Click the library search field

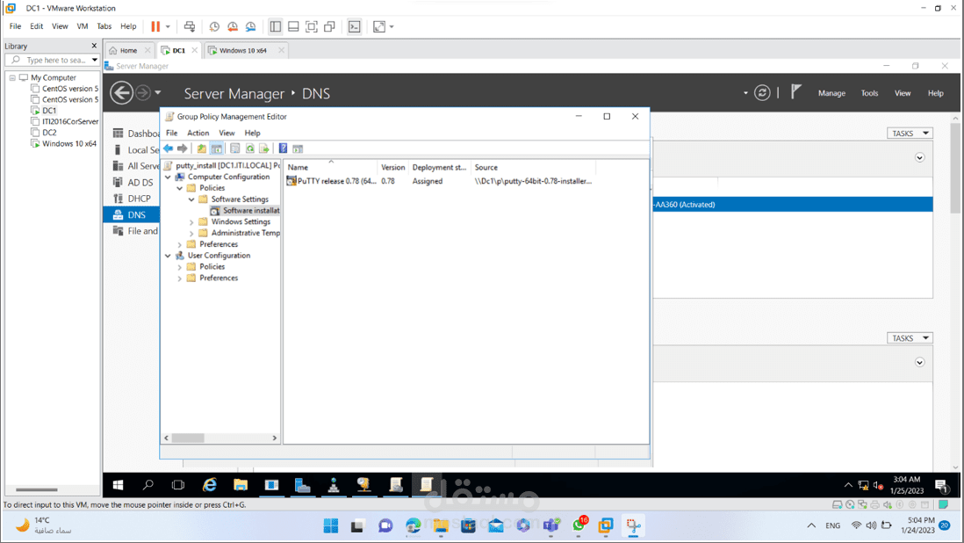53,61
